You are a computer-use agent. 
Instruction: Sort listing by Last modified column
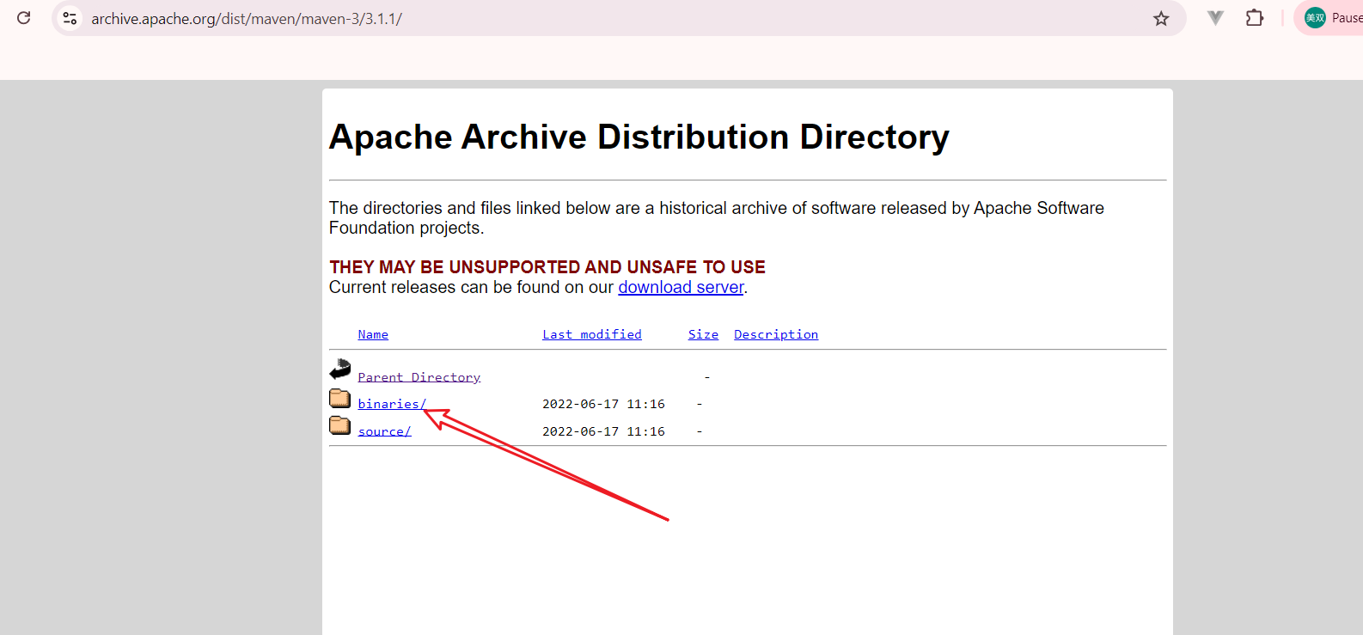pos(592,334)
